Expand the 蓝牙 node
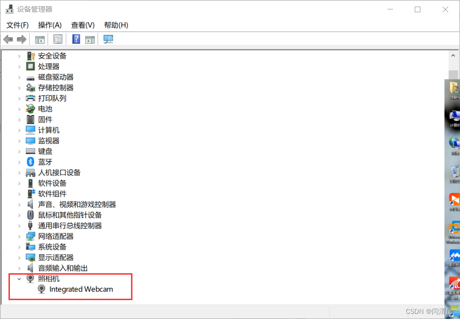Image resolution: width=460 pixels, height=319 pixels. pos(19,162)
